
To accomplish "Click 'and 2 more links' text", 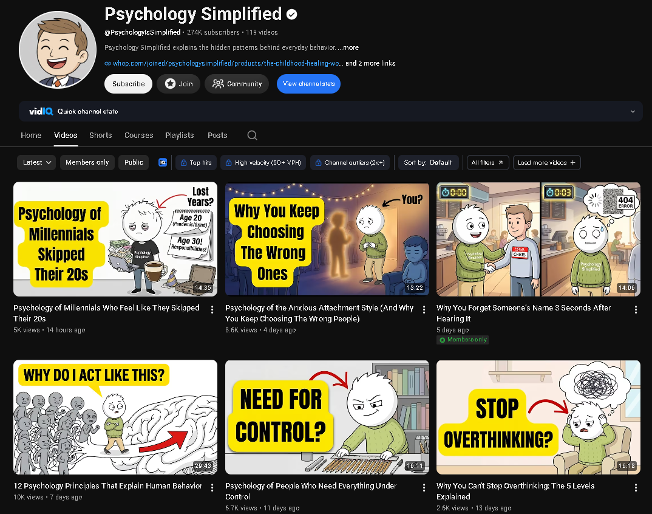I will click(x=370, y=63).
